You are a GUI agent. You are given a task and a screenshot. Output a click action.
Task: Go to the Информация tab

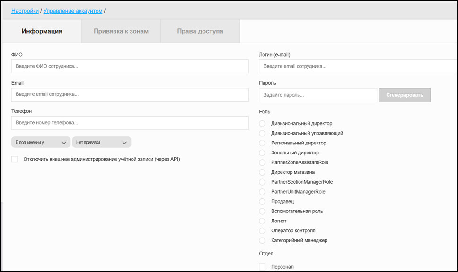point(42,31)
